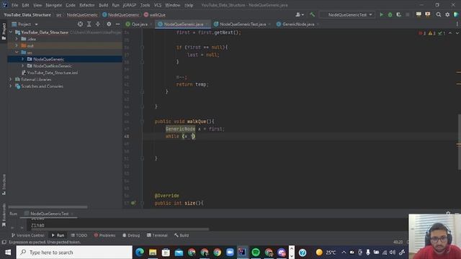Expand External Libraries node

click(x=11, y=79)
